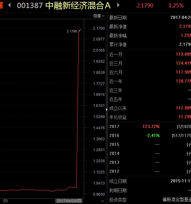Select the 2015 year row

[150, 144]
